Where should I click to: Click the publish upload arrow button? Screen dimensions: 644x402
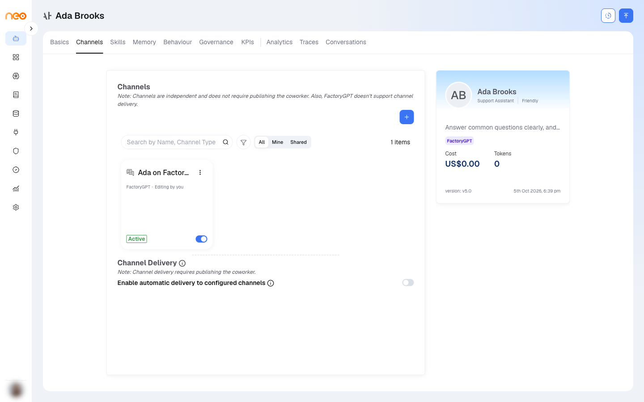(626, 16)
